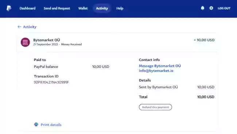The width and height of the screenshot is (237, 134).
Task: Go to the Dashboard tab
Action: [x=27, y=8]
